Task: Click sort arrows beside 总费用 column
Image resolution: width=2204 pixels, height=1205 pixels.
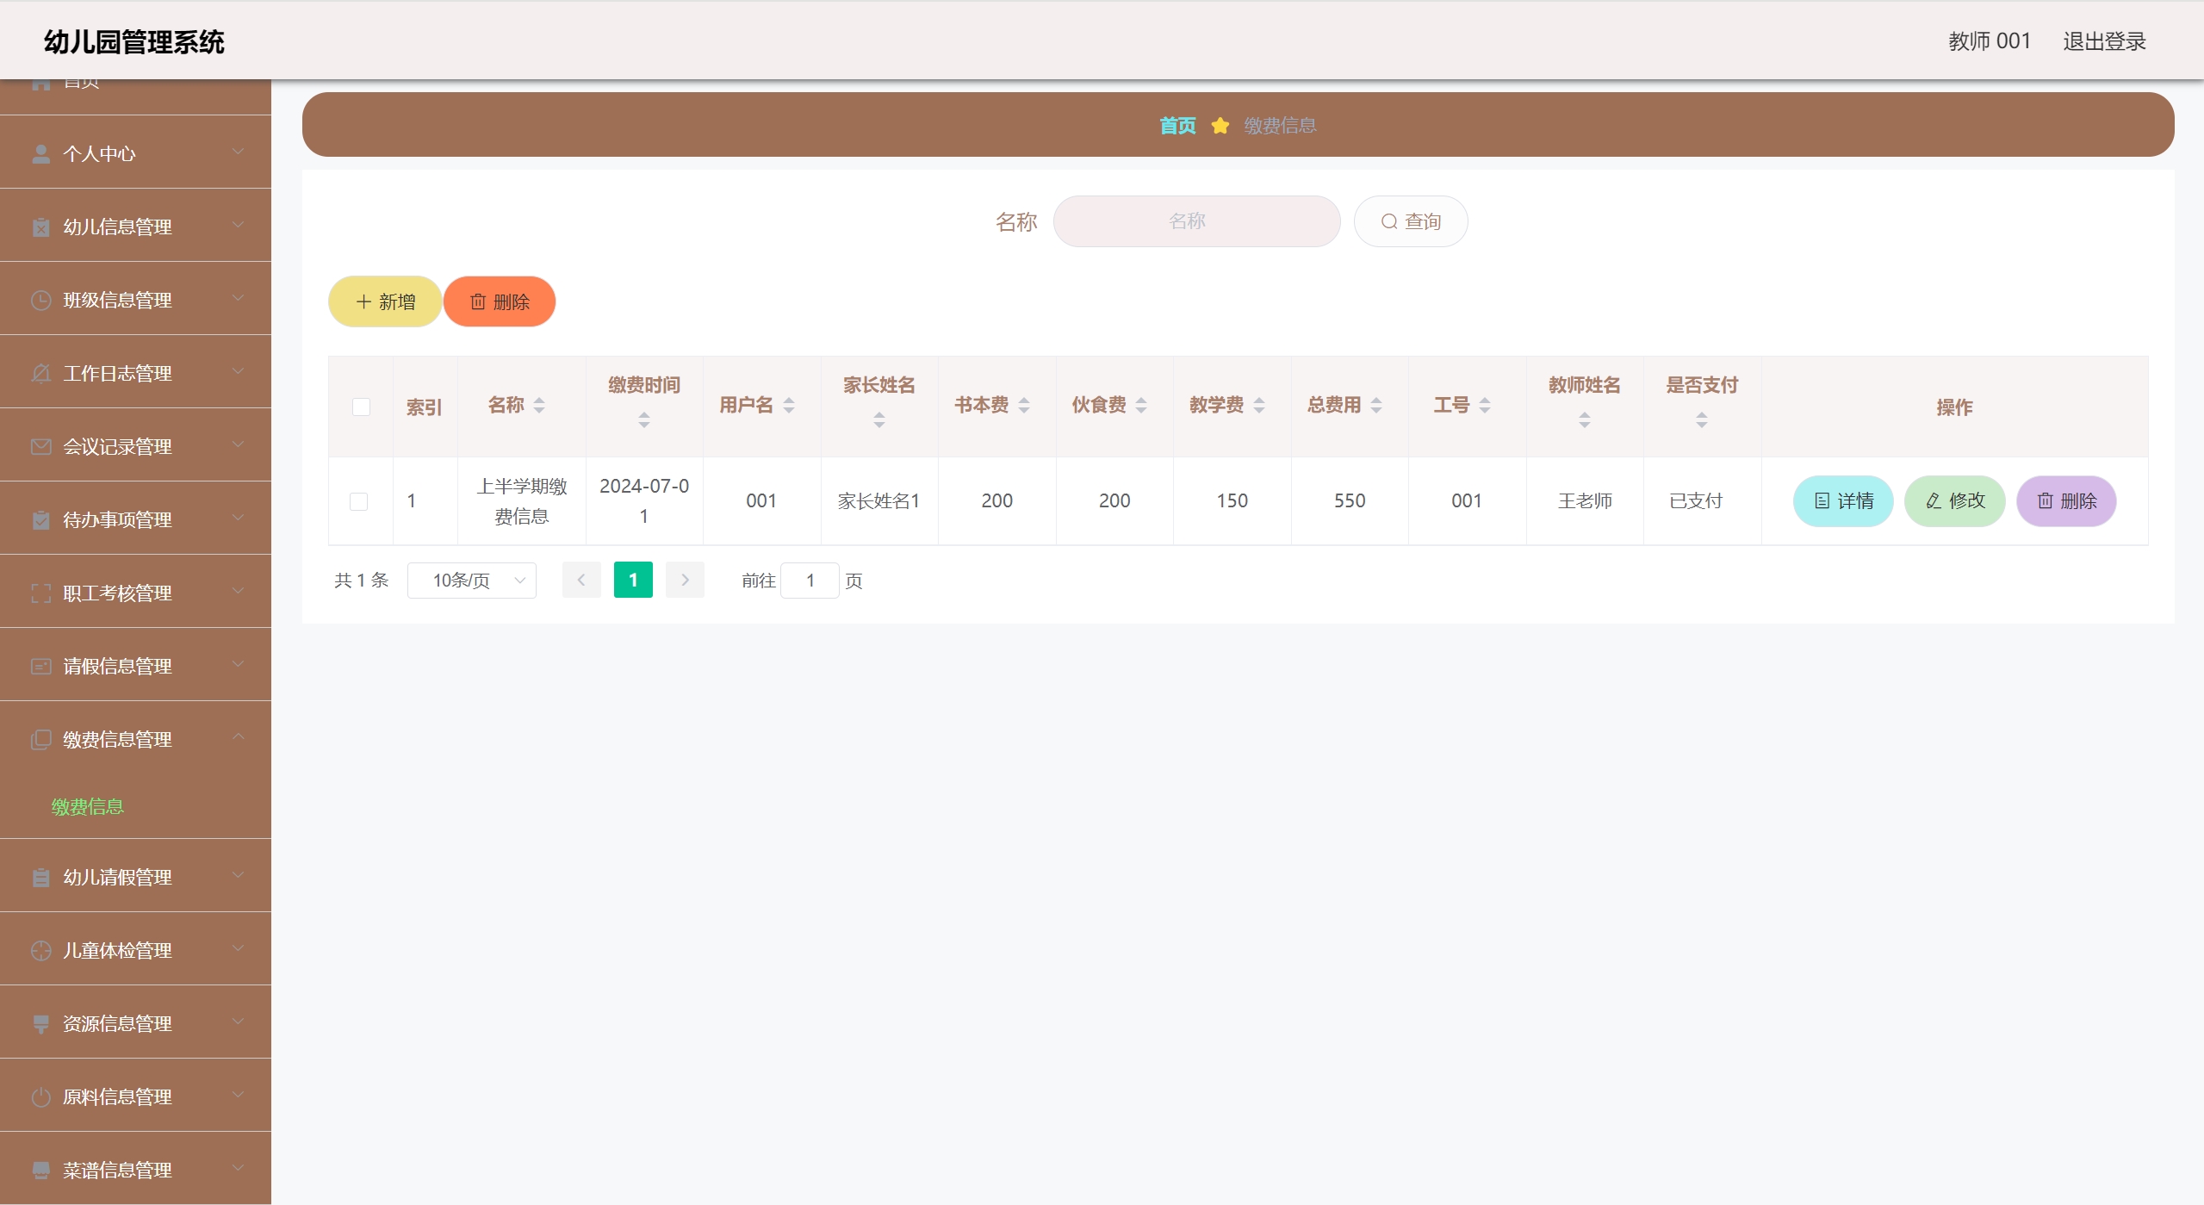Action: tap(1376, 405)
